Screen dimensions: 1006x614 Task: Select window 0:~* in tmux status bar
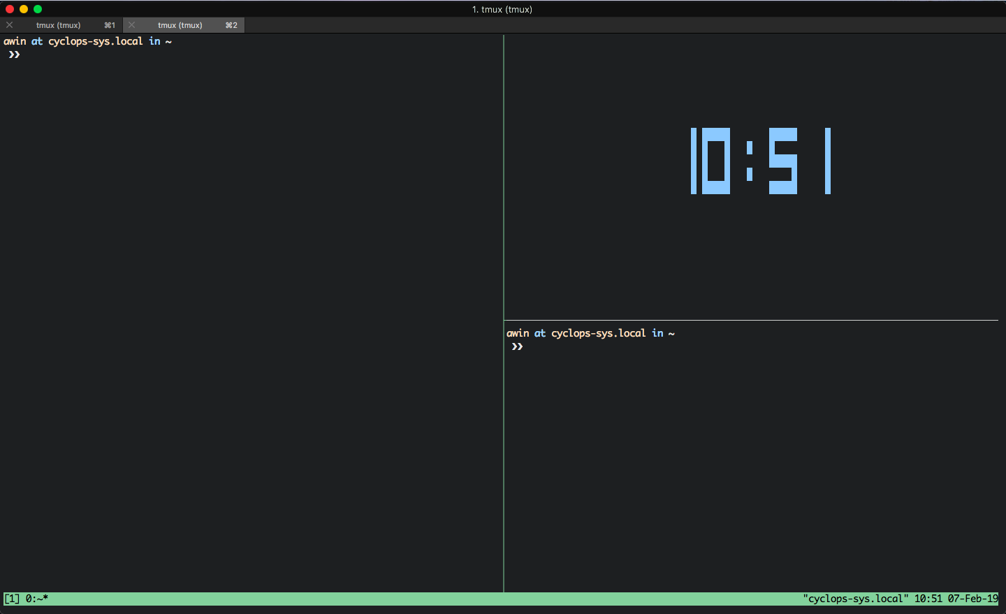(37, 599)
